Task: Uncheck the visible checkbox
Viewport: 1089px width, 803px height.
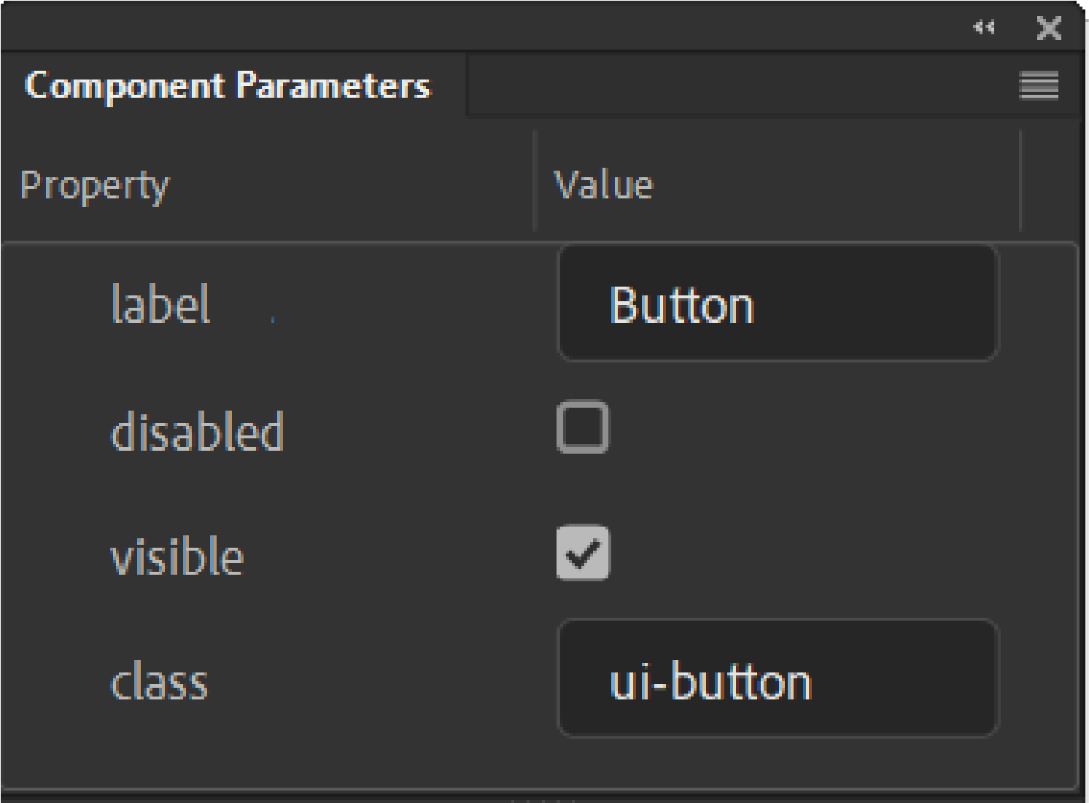Action: pyautogui.click(x=582, y=553)
